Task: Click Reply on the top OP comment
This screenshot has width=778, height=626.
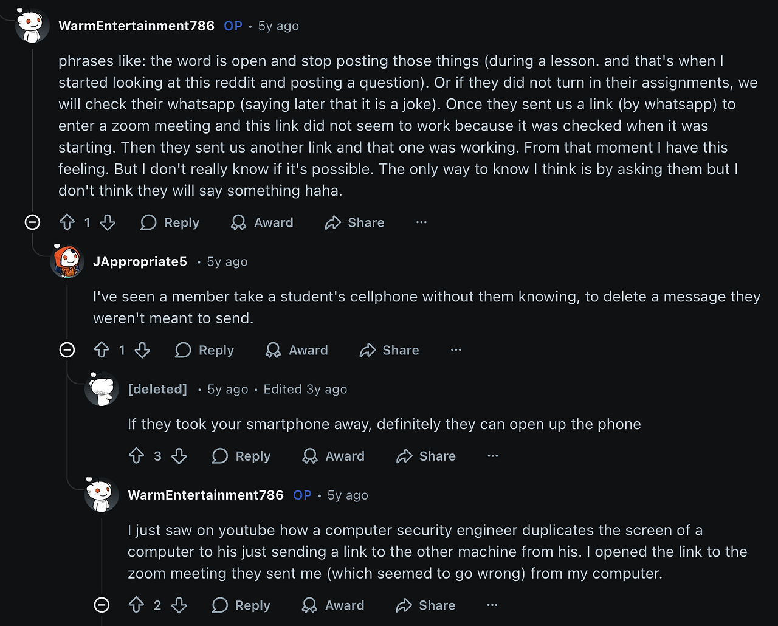Action: pyautogui.click(x=170, y=222)
